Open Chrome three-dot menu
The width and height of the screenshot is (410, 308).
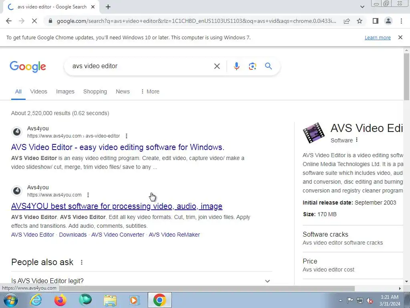point(401,21)
